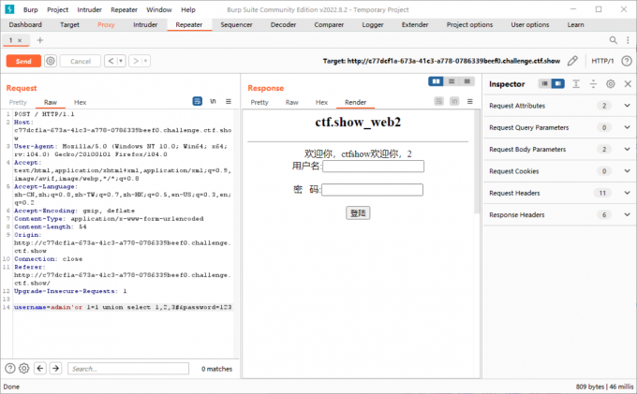The image size is (637, 394).
Task: Select the Request Pretty view
Action: pos(18,102)
